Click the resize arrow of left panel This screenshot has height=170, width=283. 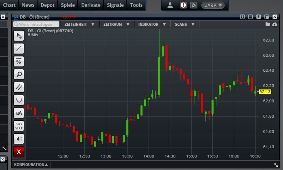point(4,148)
